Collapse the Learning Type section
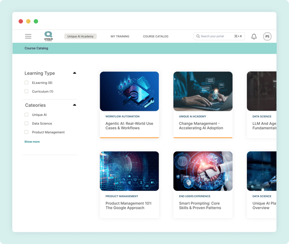This screenshot has height=244, width=289. pyautogui.click(x=75, y=73)
